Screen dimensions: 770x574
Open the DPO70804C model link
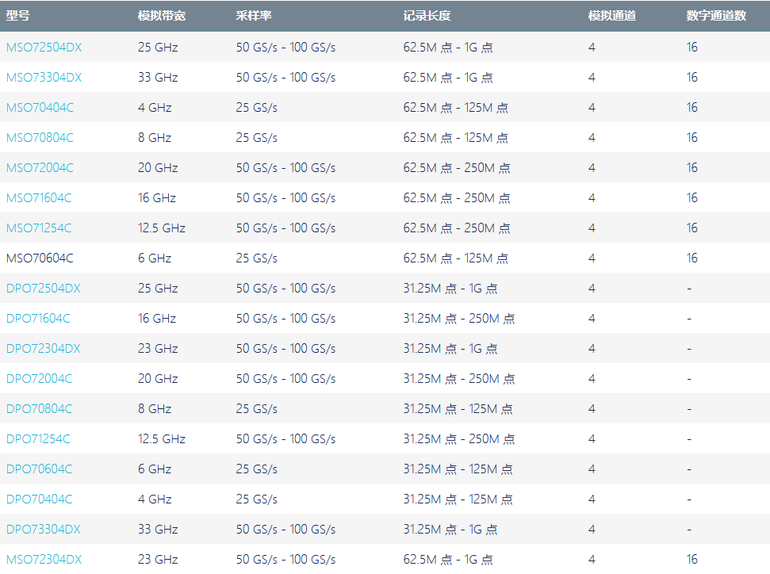click(x=40, y=409)
